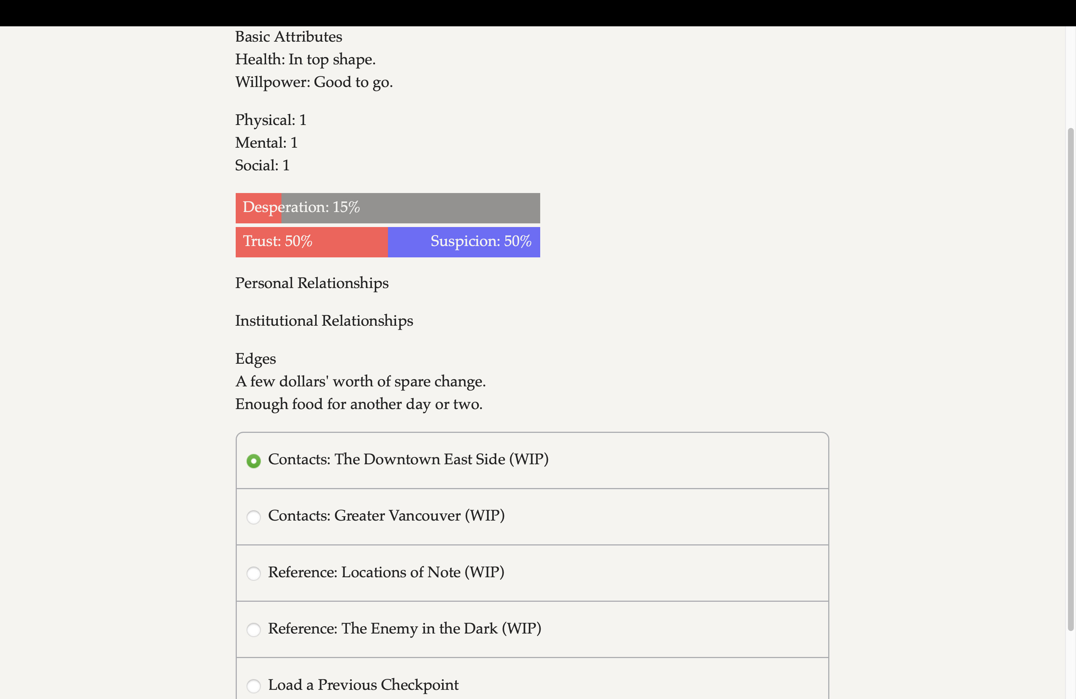The image size is (1076, 699).
Task: Click the Institutional Relationships heading
Action: coord(324,321)
